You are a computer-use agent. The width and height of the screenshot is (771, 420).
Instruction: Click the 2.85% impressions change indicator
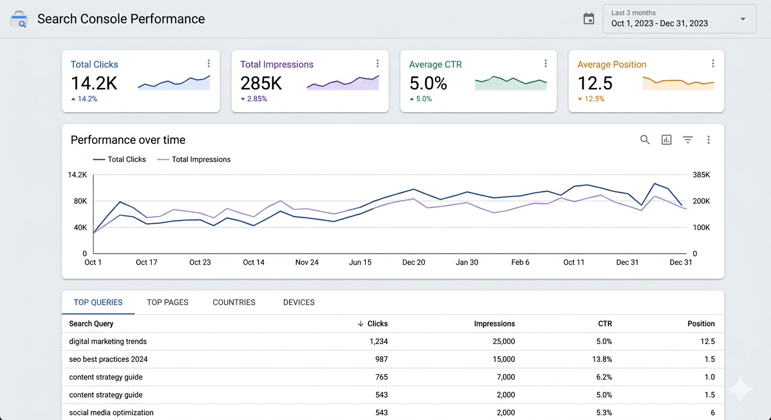click(254, 99)
